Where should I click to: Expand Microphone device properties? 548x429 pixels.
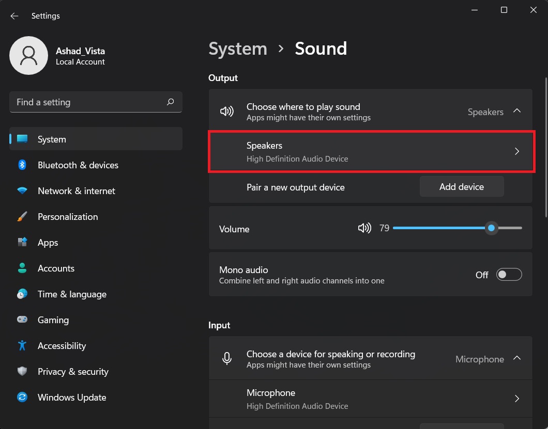(516, 398)
